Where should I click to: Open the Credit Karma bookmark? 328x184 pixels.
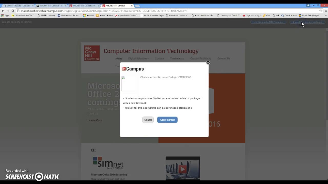click(289, 15)
